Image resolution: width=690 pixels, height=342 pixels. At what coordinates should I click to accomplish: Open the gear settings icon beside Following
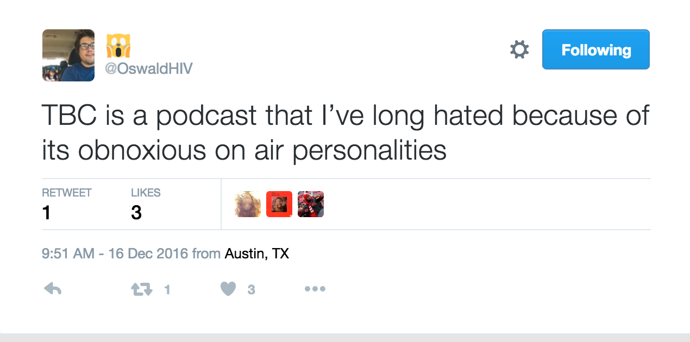(519, 50)
